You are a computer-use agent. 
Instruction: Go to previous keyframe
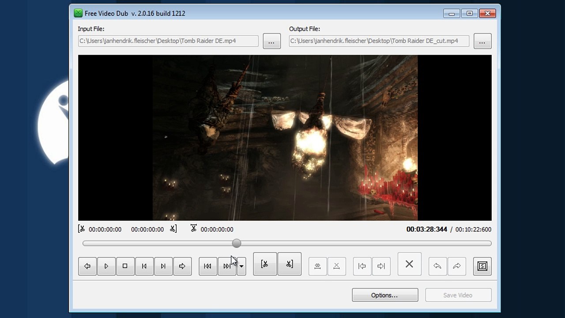(207, 266)
